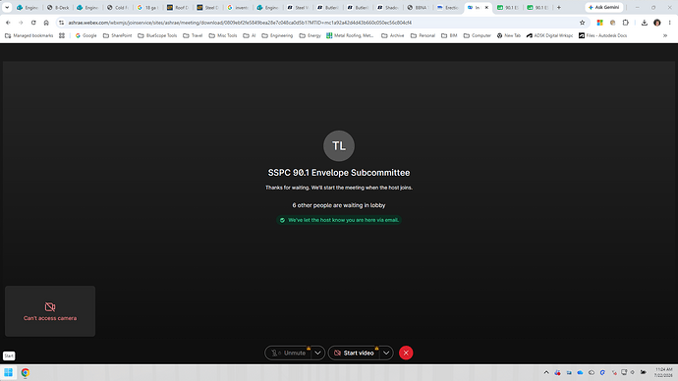This screenshot has width=678, height=381.
Task: Click the blue OneDrive cloud tray icon
Action: (580, 372)
